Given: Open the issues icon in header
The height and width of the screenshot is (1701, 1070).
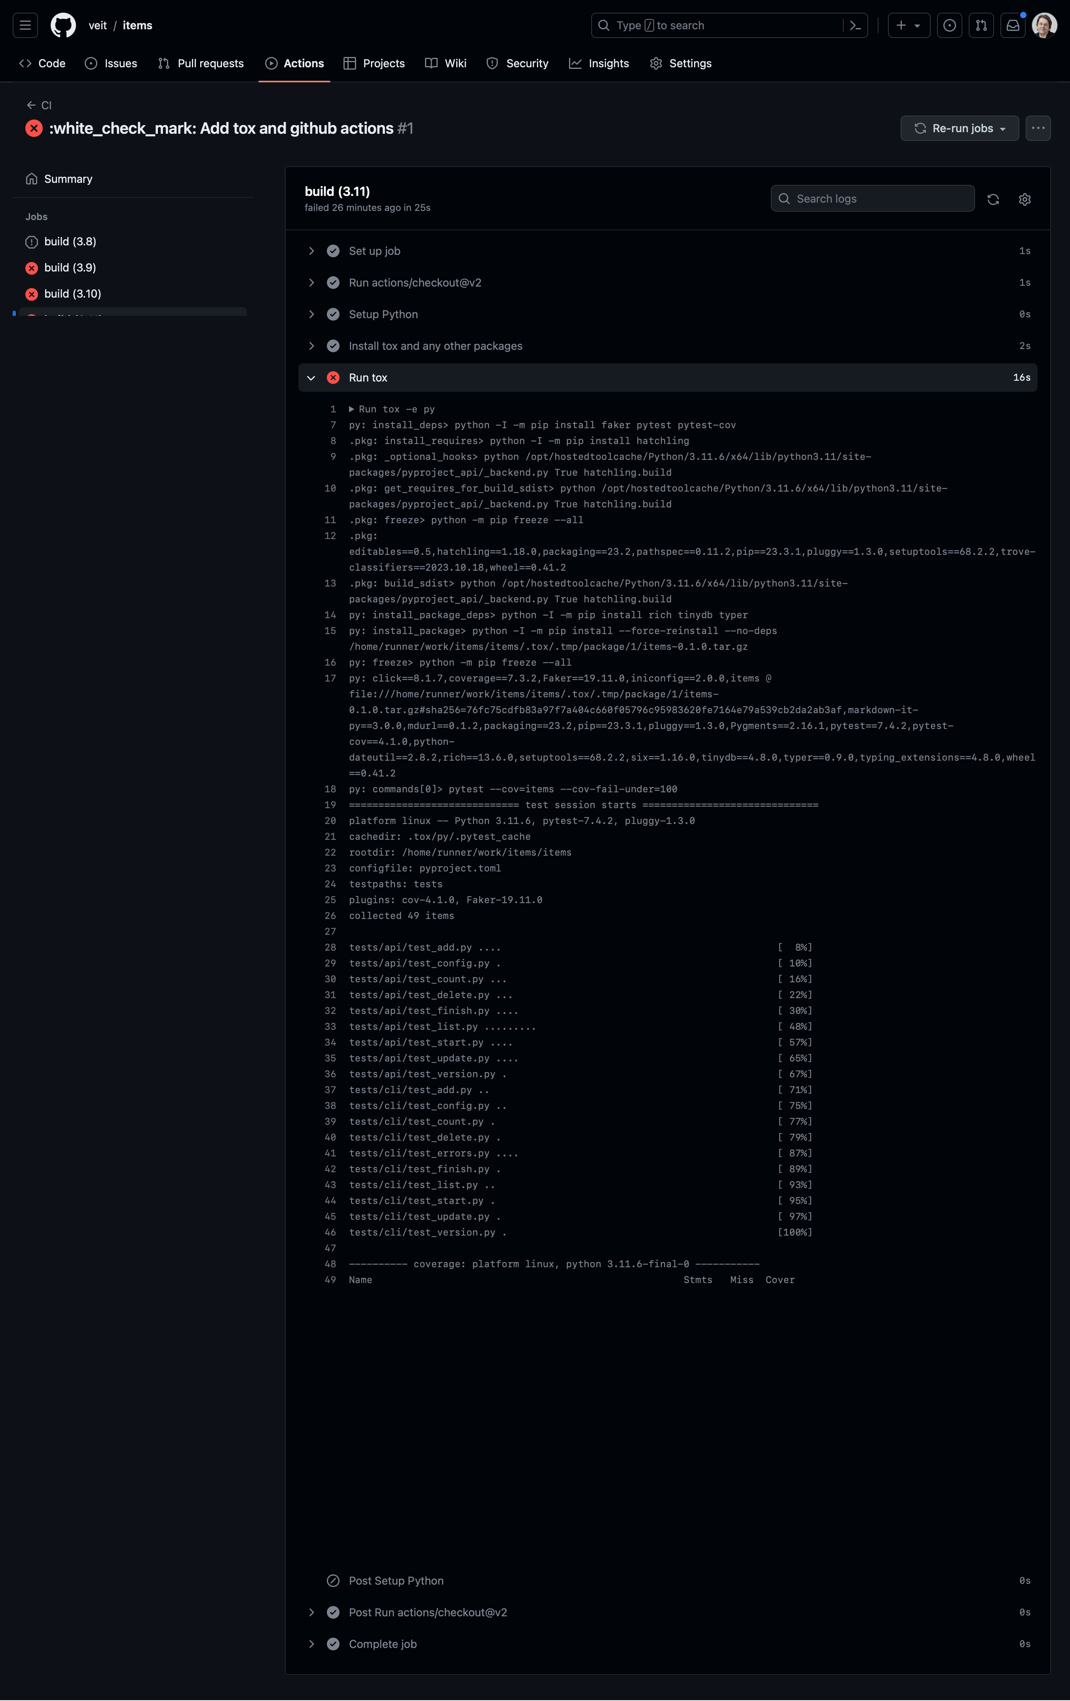Looking at the screenshot, I should click(949, 25).
